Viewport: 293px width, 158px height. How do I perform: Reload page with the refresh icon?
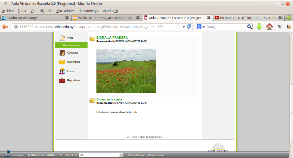click(x=189, y=27)
